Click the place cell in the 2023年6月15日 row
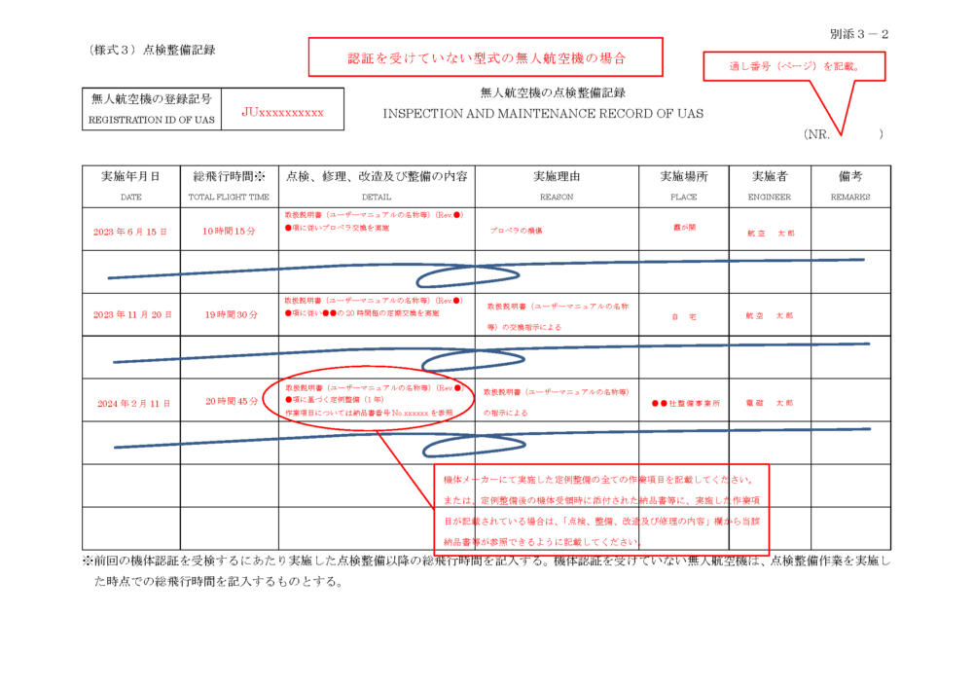 pos(684,228)
